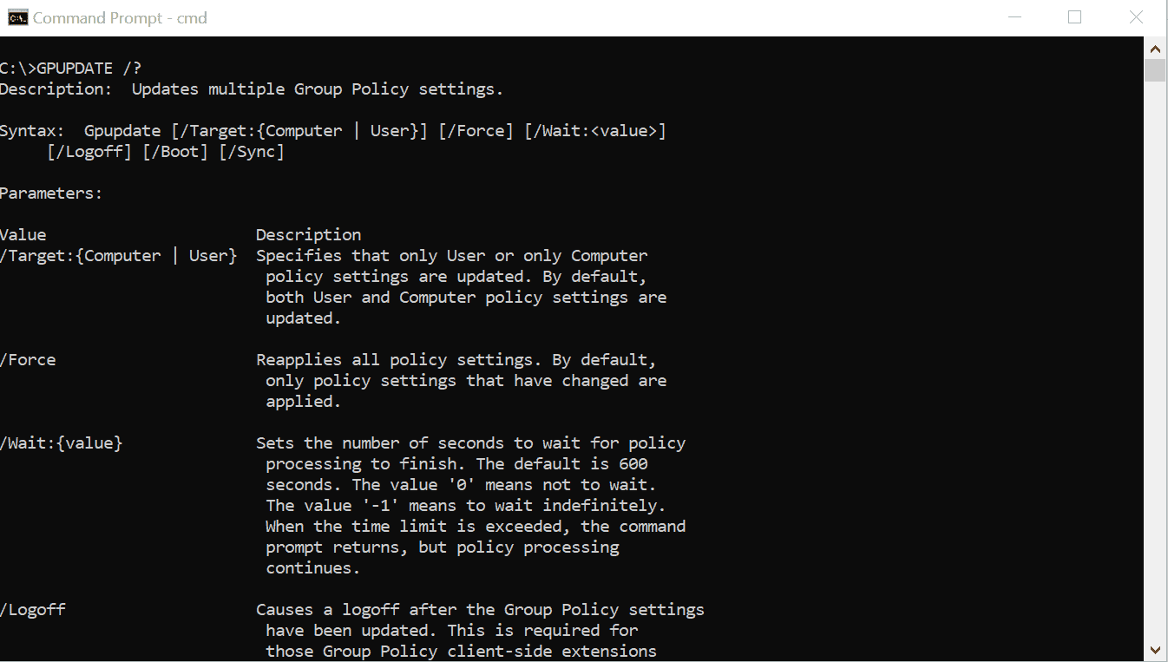
Task: Click the '/Wait:{value}' parameter name
Action: click(x=62, y=443)
